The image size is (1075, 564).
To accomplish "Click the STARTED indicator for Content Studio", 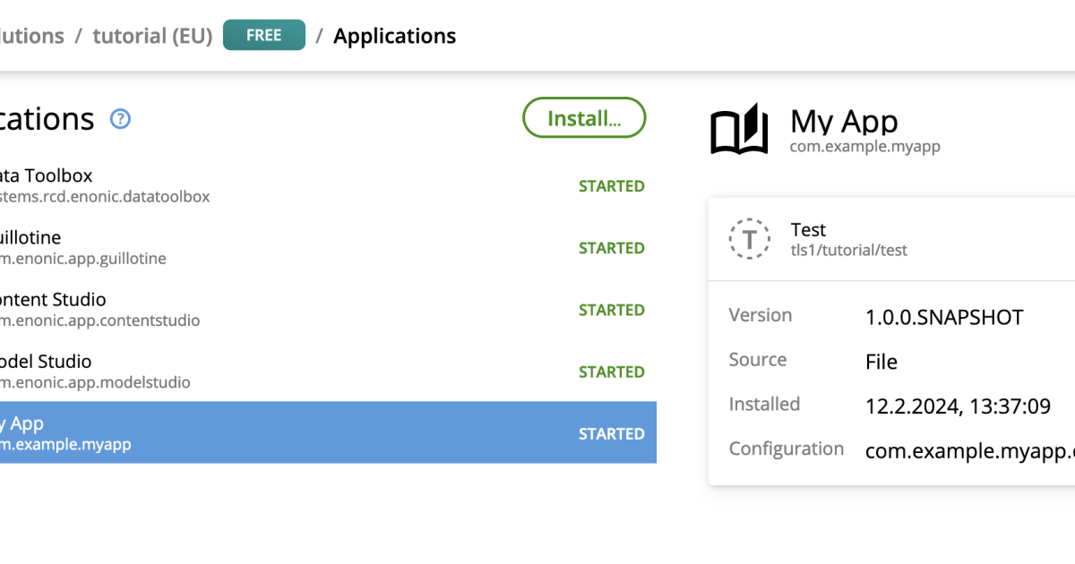I will tap(612, 310).
